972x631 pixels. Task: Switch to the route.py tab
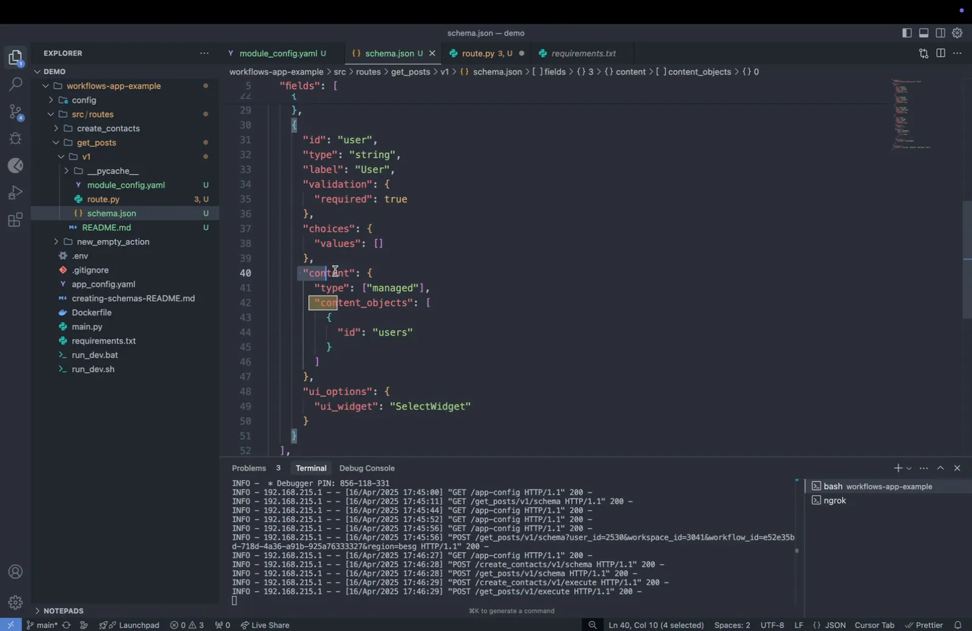point(487,53)
